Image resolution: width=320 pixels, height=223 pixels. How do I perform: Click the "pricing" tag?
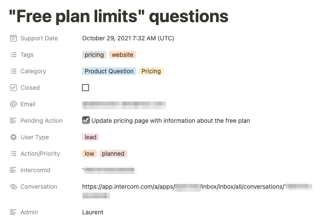tap(94, 55)
